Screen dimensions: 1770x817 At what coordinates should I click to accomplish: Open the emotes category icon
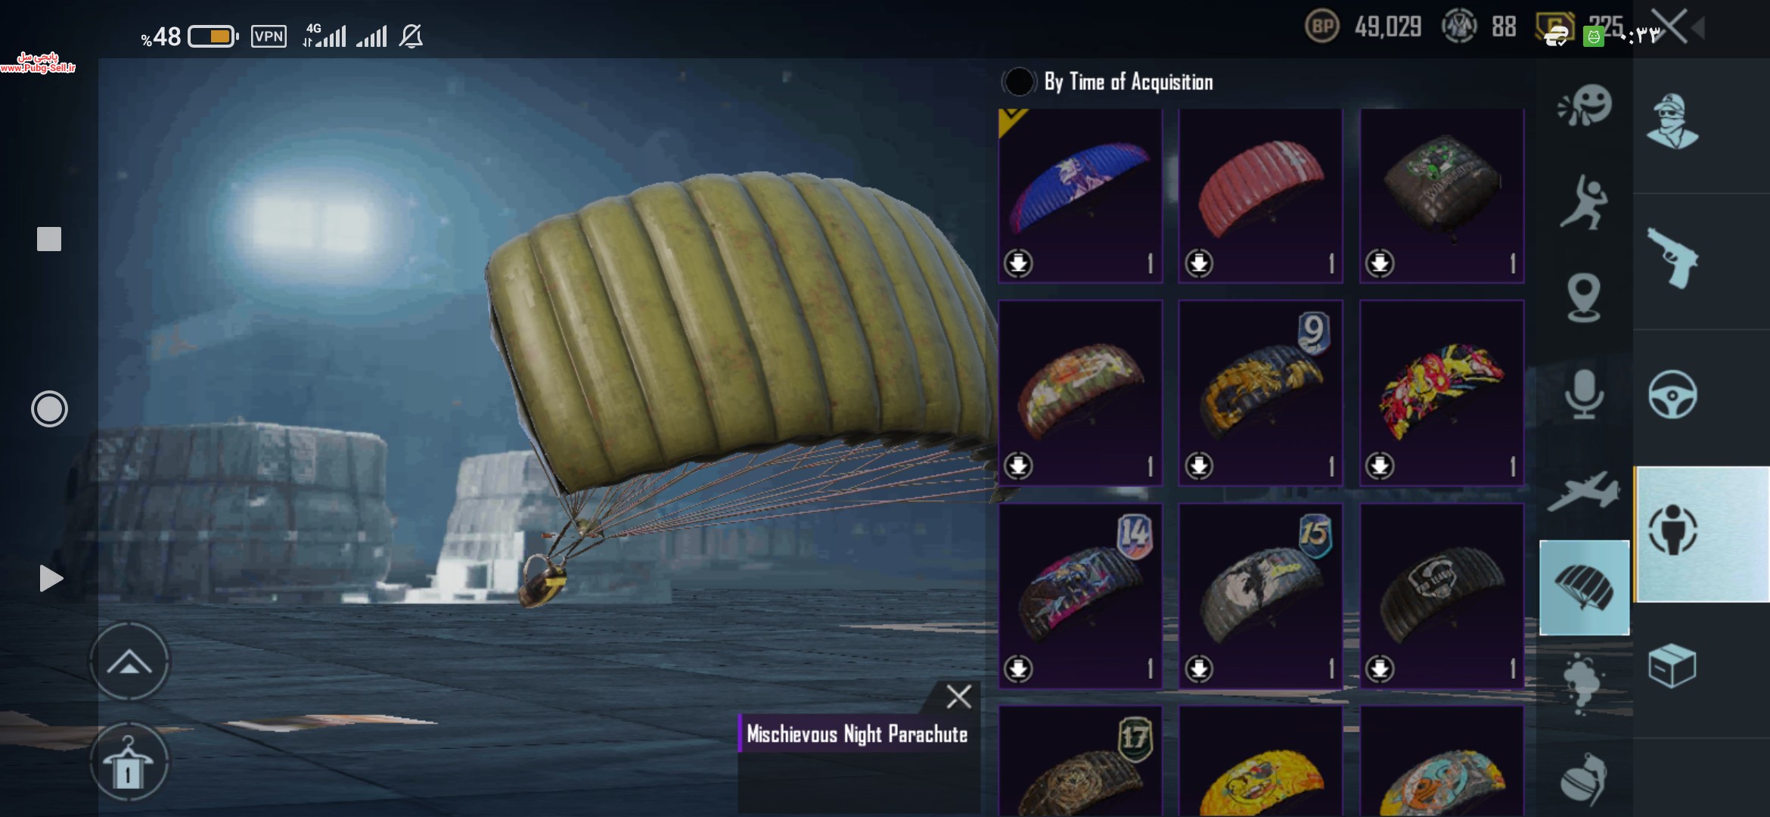coord(1585,105)
